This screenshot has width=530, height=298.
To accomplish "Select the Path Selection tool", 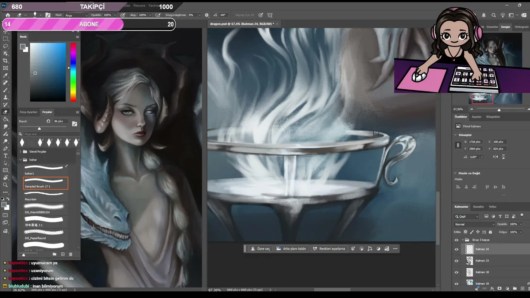I will [5, 163].
